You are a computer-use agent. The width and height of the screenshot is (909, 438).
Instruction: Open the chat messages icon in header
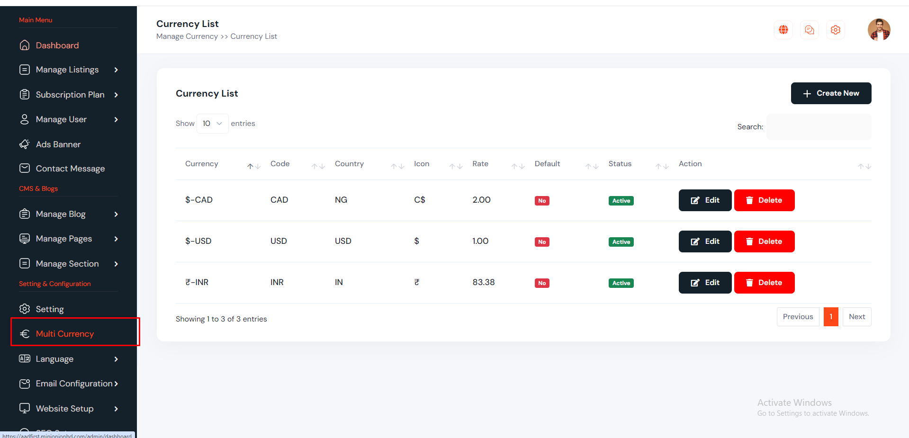coord(810,30)
